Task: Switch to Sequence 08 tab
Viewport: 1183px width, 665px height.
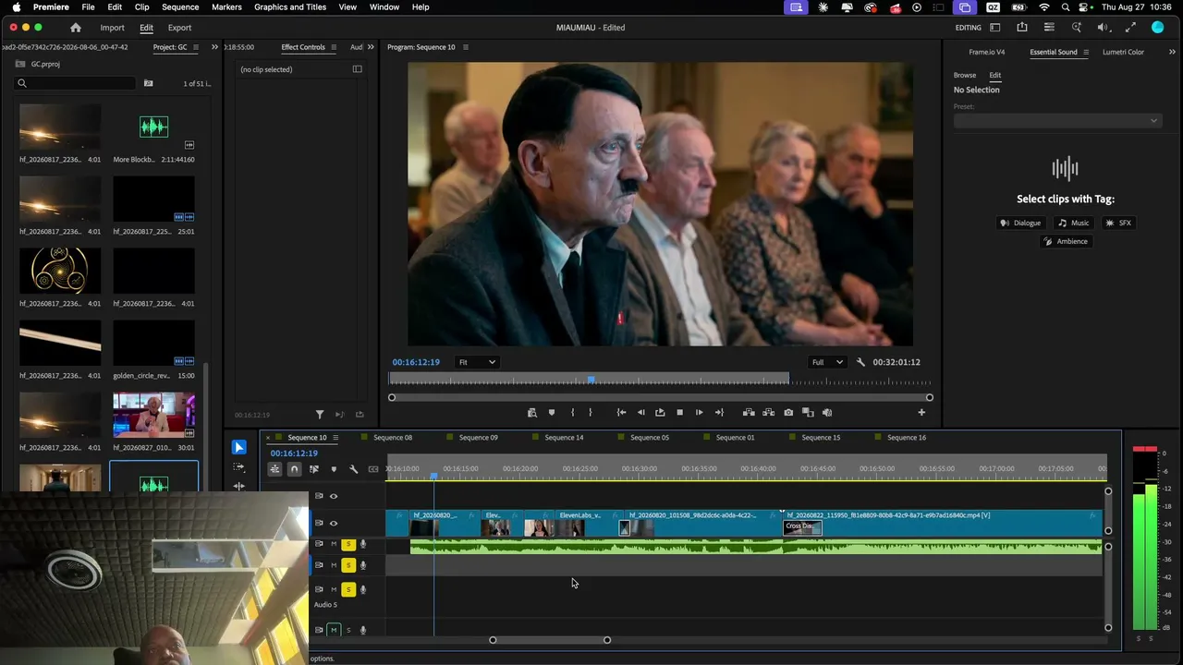Action: (393, 438)
